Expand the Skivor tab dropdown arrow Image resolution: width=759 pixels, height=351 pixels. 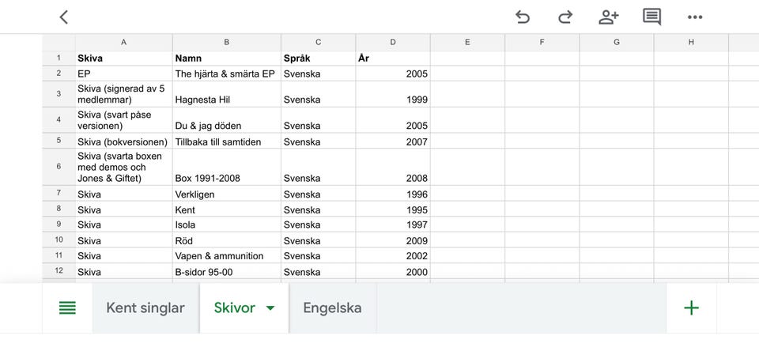pos(270,308)
